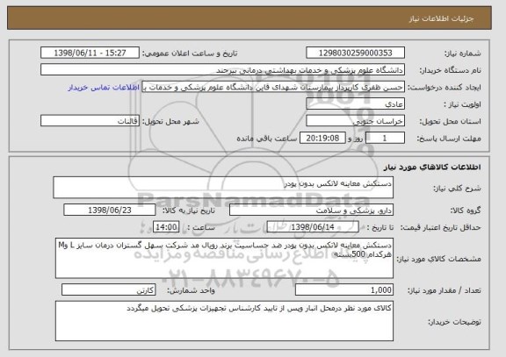This screenshot has height=357, width=506.
Task: Click the label تاریخ نیاز به کالا
Action: pyautogui.click(x=189, y=211)
